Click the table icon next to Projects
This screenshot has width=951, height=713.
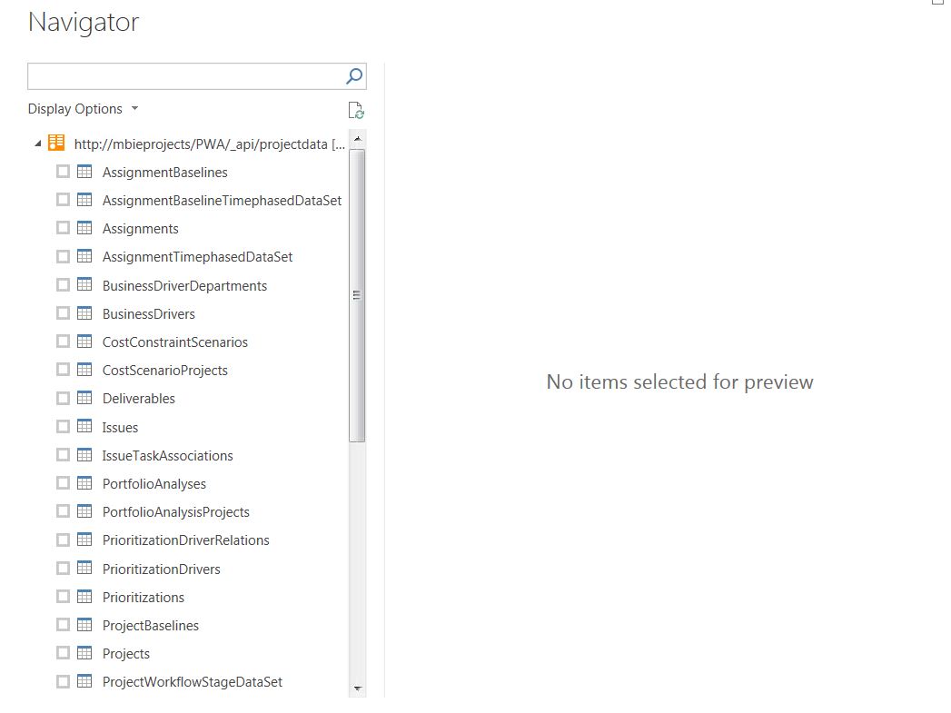point(86,653)
